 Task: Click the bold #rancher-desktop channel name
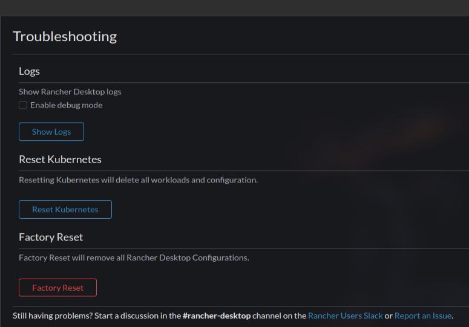coord(216,316)
